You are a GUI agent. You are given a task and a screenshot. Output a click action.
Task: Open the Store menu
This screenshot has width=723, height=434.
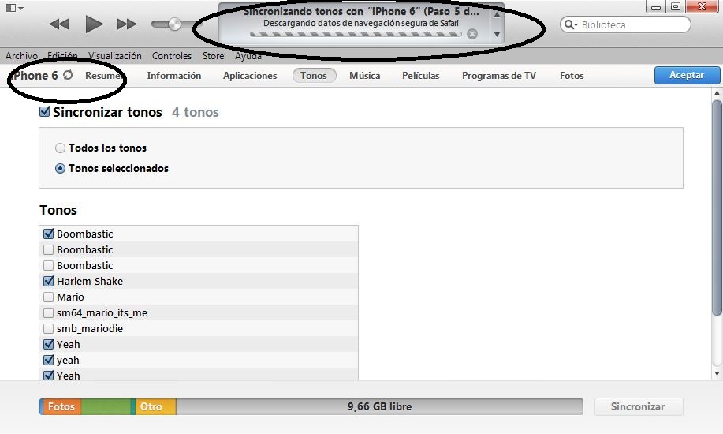coord(213,56)
